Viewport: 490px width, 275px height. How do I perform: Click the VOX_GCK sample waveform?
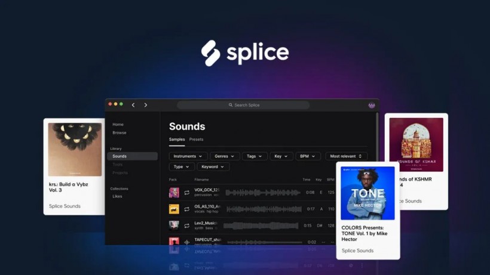pos(263,193)
